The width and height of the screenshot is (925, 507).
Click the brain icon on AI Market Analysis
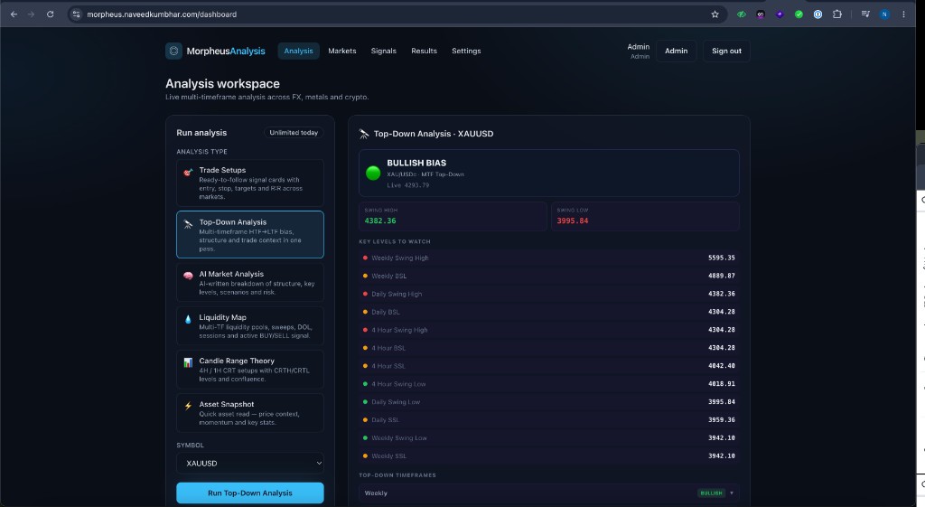pos(188,276)
